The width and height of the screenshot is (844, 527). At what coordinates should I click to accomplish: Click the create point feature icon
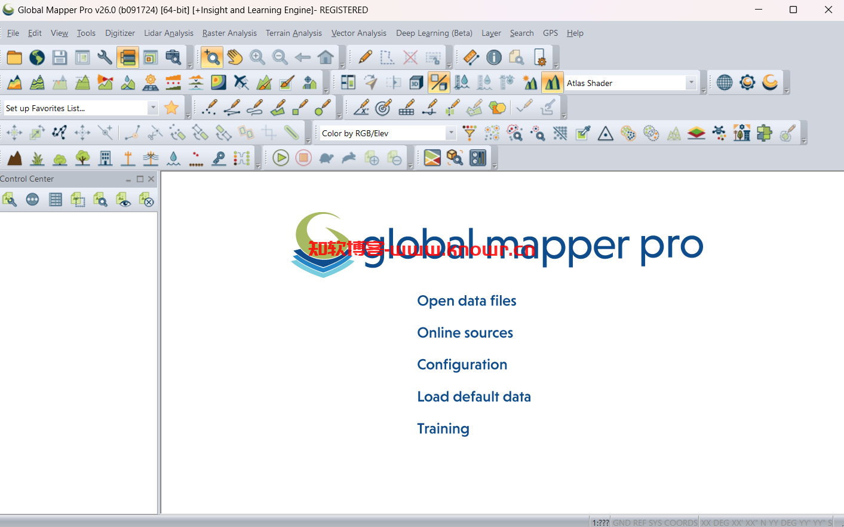point(210,108)
